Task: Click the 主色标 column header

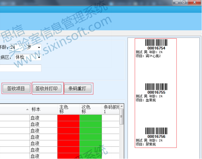Action: click(69, 109)
